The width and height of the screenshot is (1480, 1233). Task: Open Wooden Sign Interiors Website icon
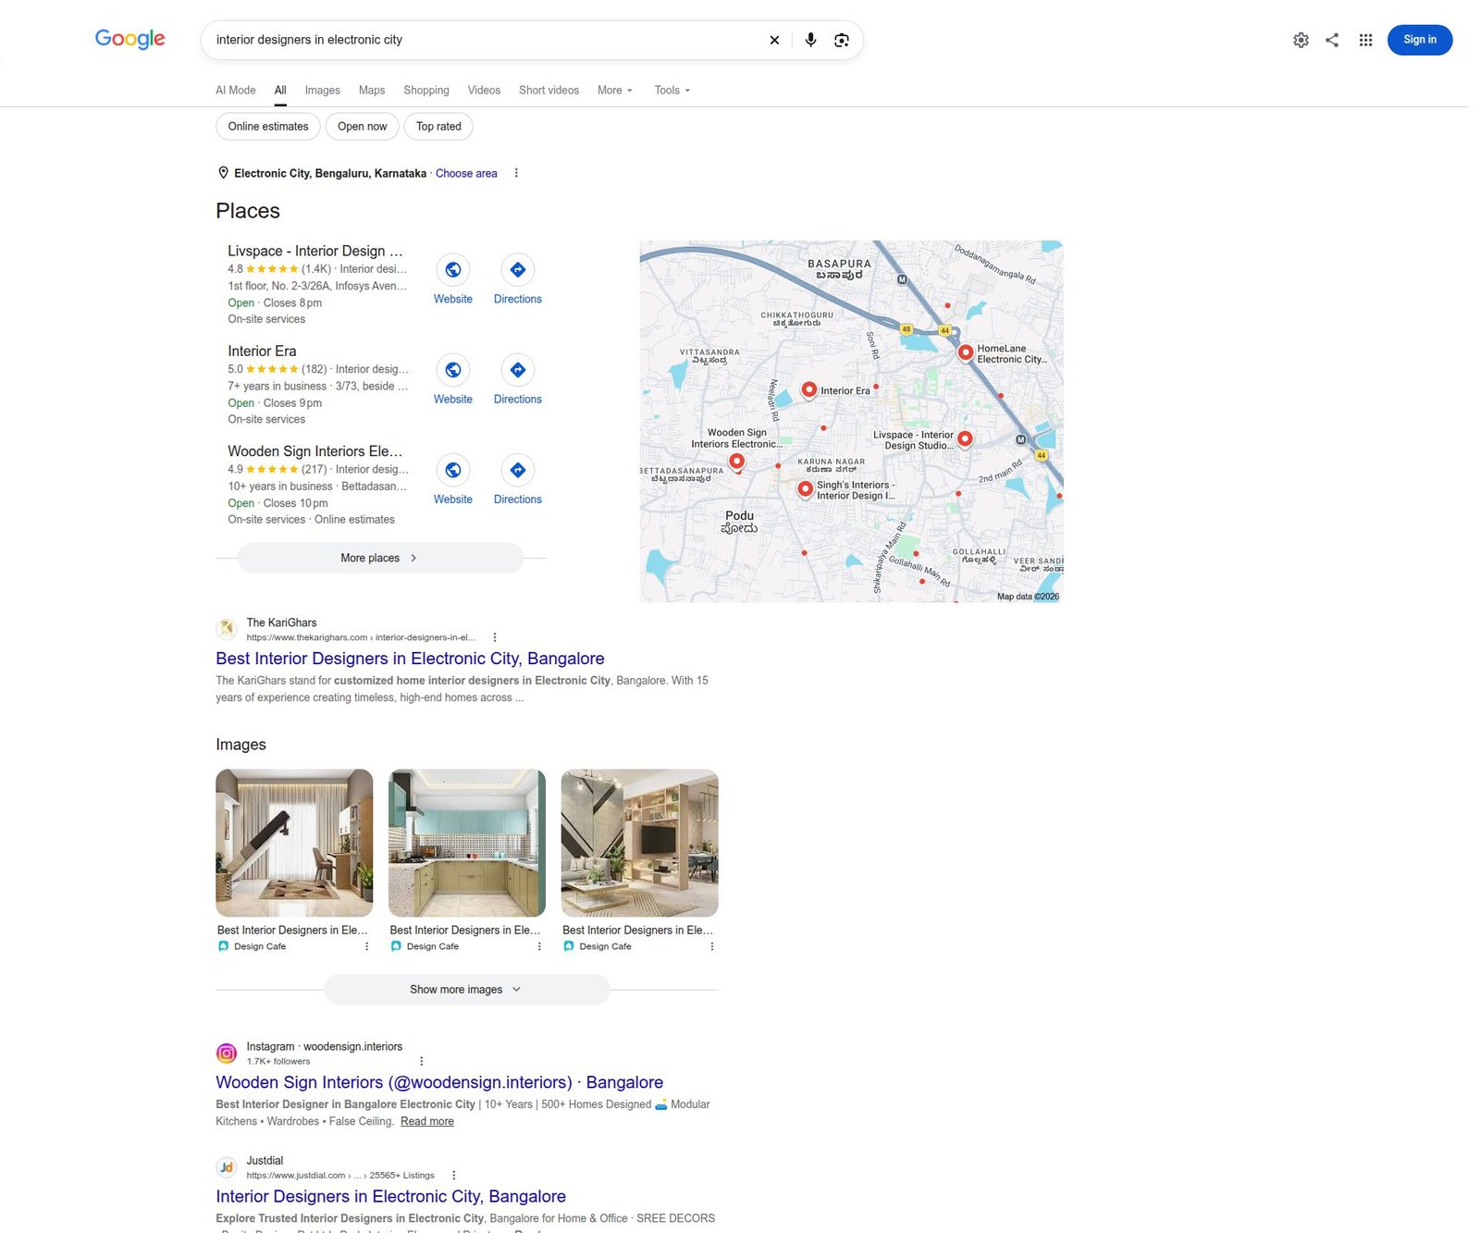click(x=453, y=470)
